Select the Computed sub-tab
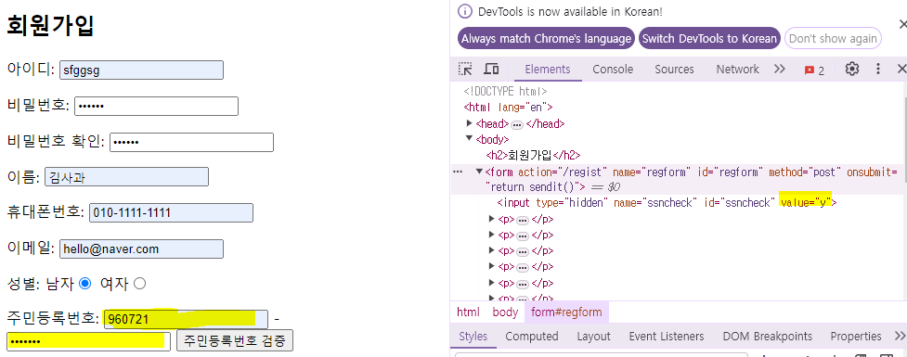This screenshot has height=357, width=907. coord(532,337)
